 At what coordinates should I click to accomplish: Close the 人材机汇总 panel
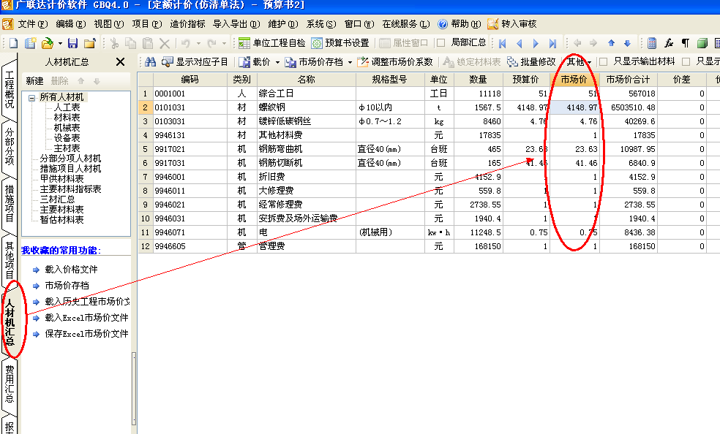(x=120, y=61)
